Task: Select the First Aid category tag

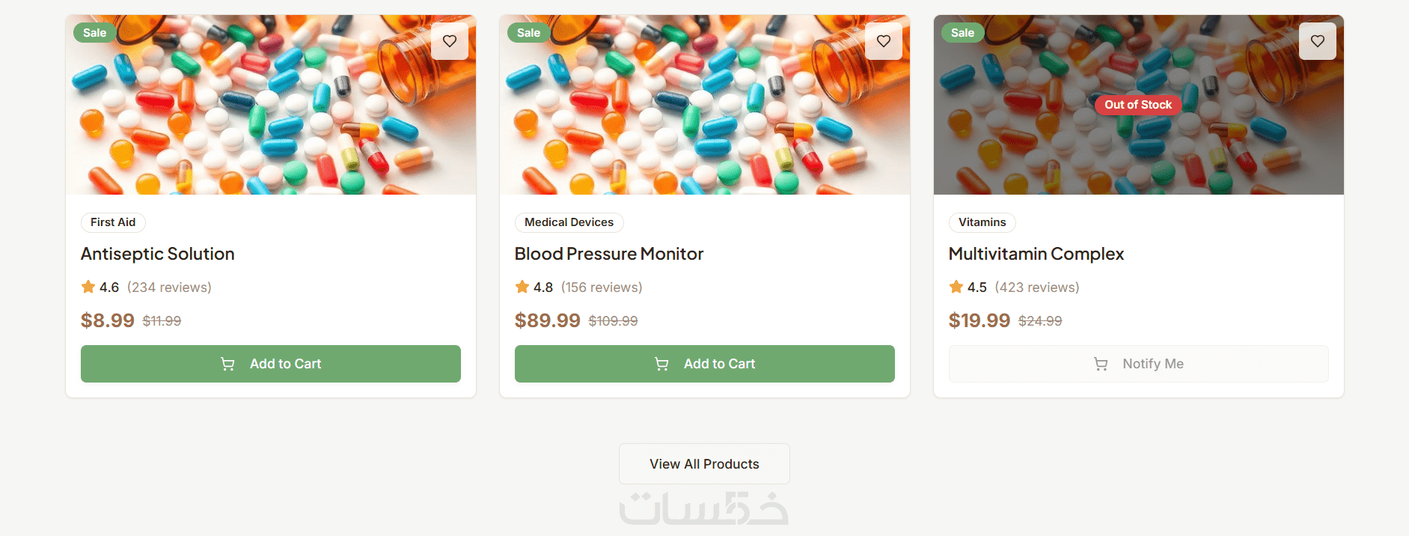Action: 113,222
